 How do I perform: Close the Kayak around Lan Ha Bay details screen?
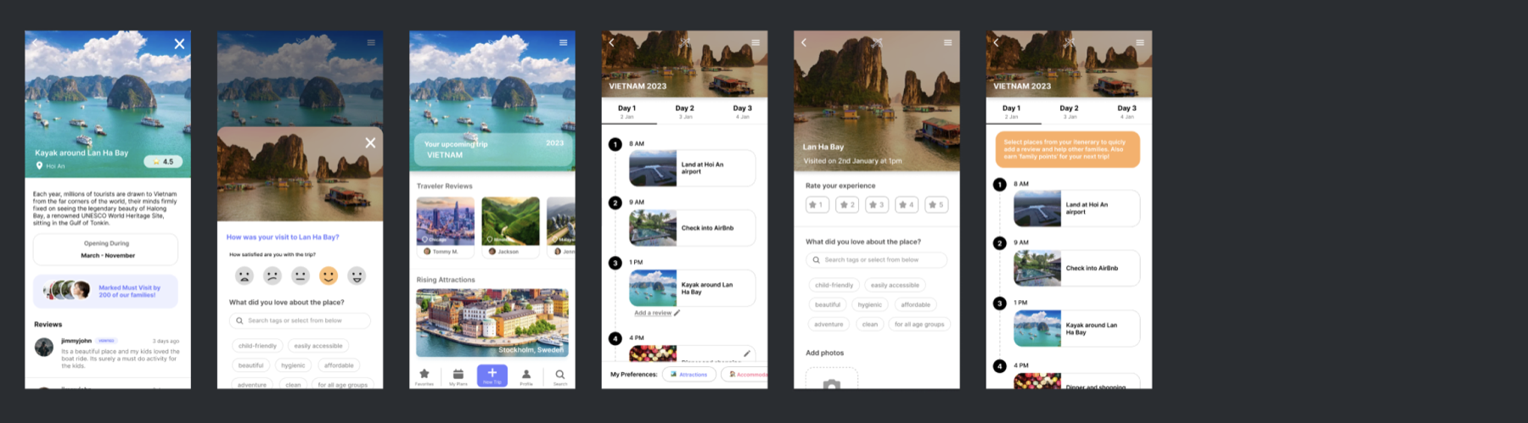pos(179,44)
